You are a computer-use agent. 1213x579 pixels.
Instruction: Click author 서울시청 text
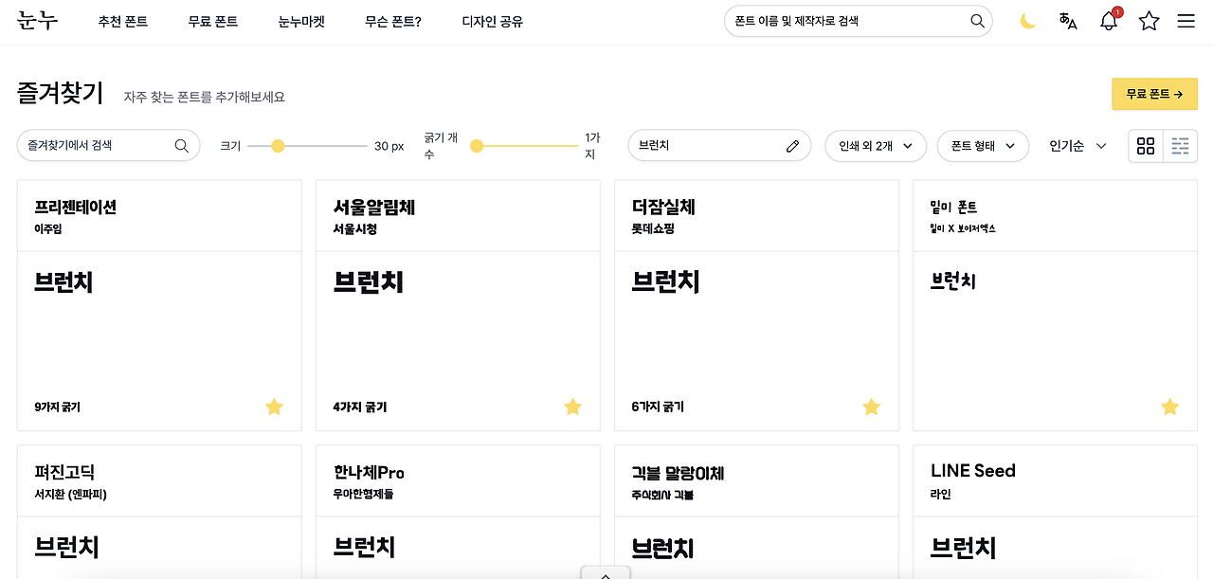[x=354, y=229]
